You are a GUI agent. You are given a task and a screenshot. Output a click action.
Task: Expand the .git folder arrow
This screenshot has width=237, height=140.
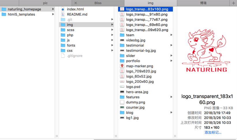[x=112, y=19]
